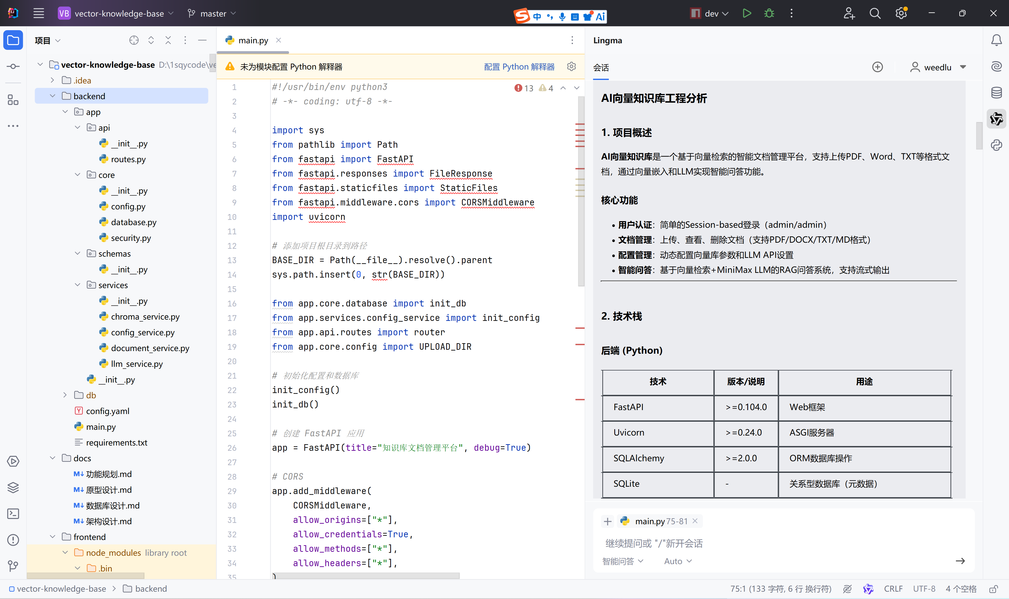Collapse the backend folder
Viewport: 1009px width, 599px height.
(53, 96)
